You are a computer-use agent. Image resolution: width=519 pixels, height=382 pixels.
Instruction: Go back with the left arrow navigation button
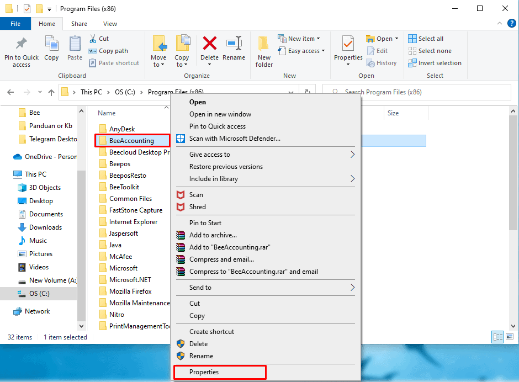[x=10, y=92]
